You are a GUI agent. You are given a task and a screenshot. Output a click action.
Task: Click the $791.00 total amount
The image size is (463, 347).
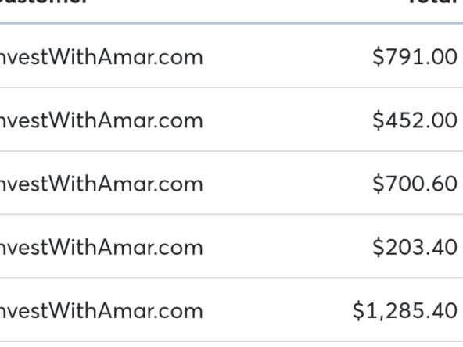415,57
